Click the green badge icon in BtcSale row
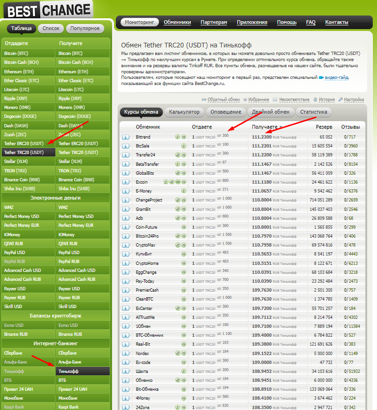The image size is (377, 410). pyautogui.click(x=184, y=146)
